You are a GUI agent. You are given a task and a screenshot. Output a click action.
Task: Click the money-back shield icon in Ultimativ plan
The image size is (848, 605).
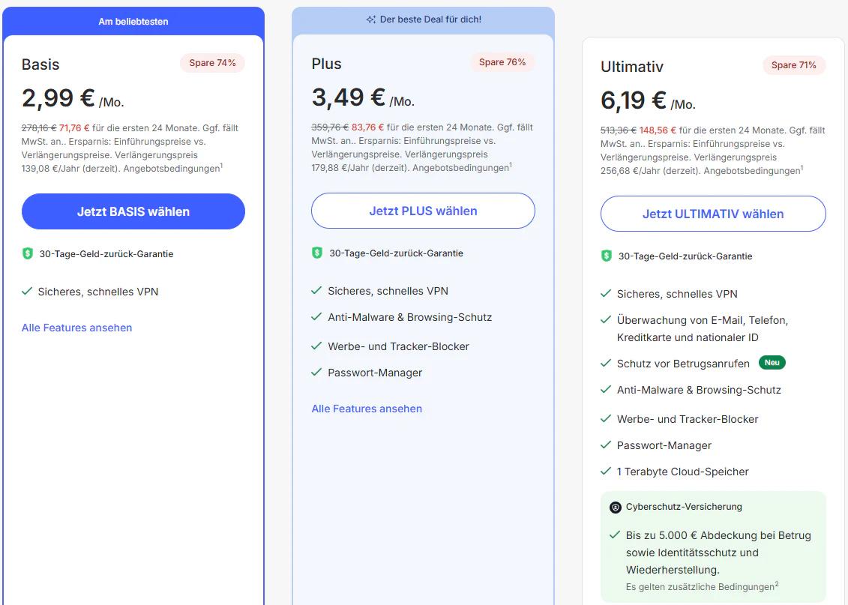(x=607, y=256)
